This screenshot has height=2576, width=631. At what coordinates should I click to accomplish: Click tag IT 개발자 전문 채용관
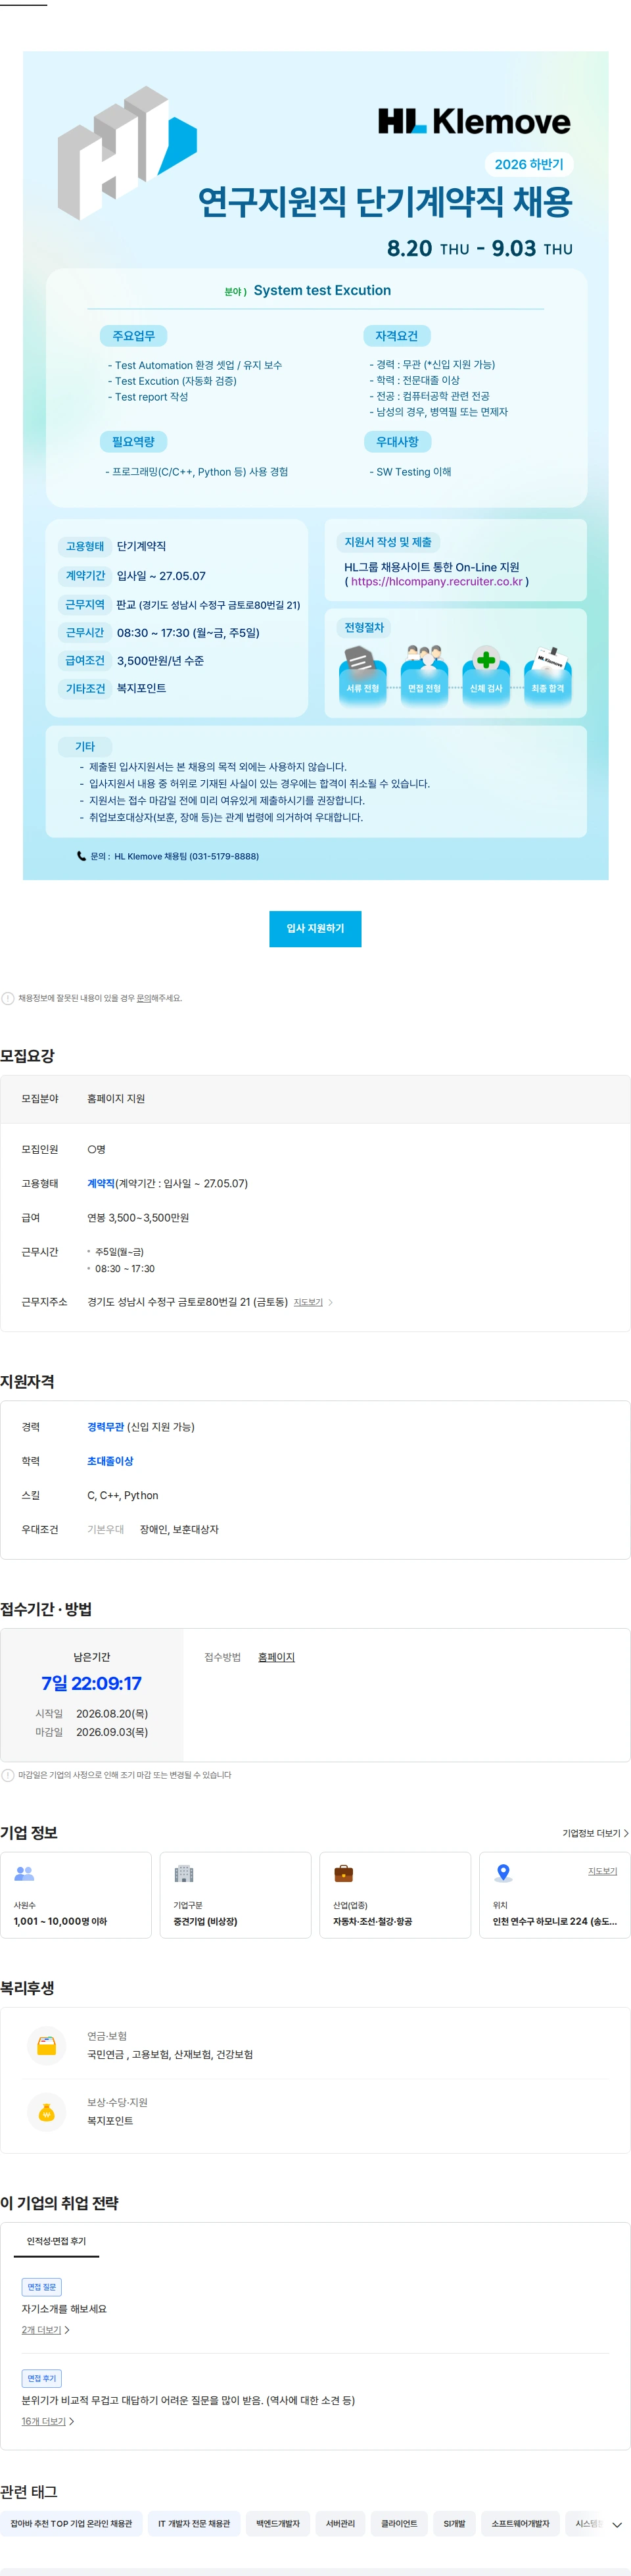[x=194, y=2523]
